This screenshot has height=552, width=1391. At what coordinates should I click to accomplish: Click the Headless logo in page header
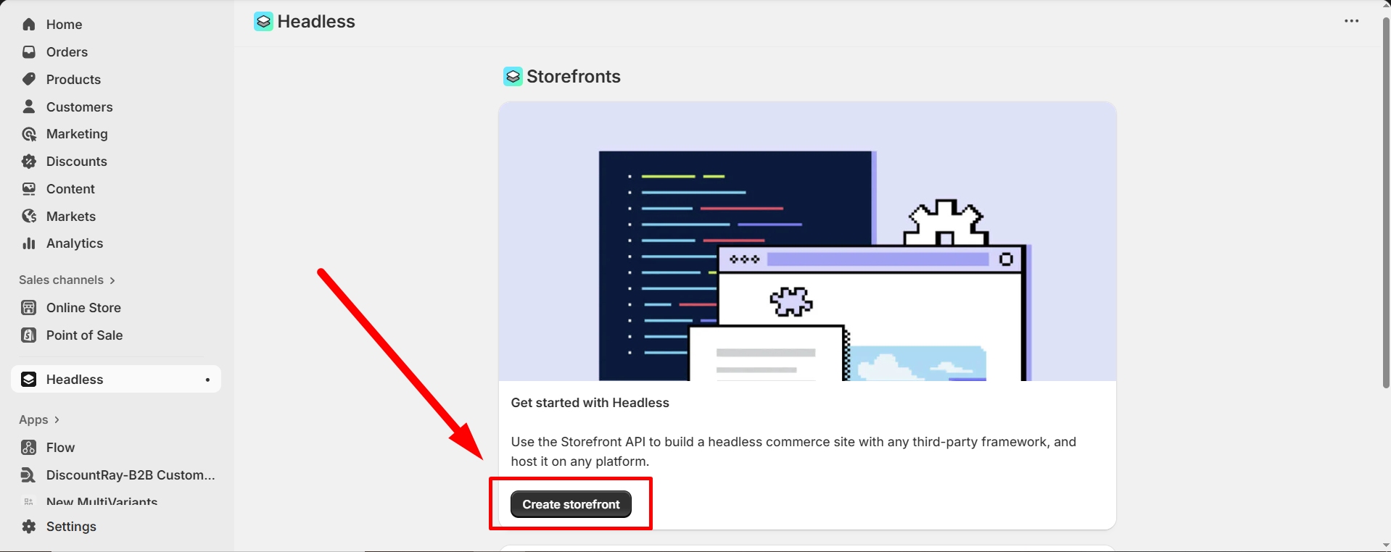click(263, 22)
